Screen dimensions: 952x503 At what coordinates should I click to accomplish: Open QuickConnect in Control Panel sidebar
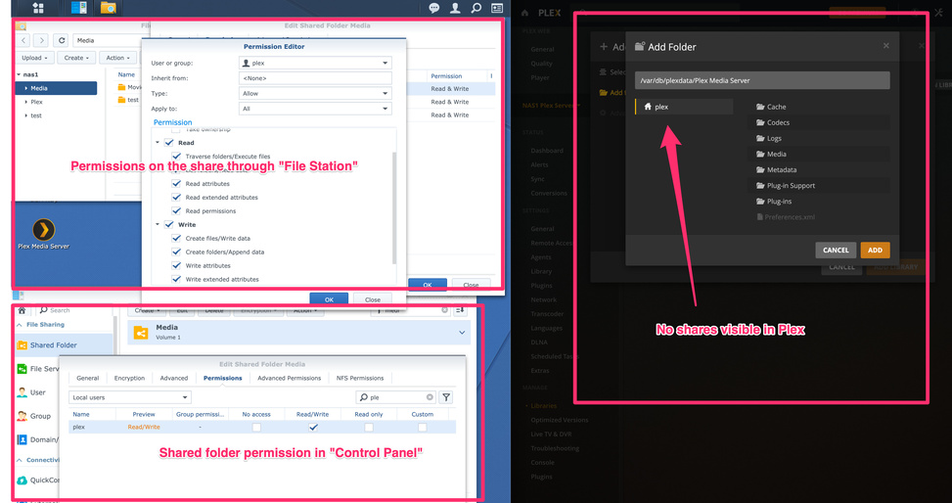[37, 480]
